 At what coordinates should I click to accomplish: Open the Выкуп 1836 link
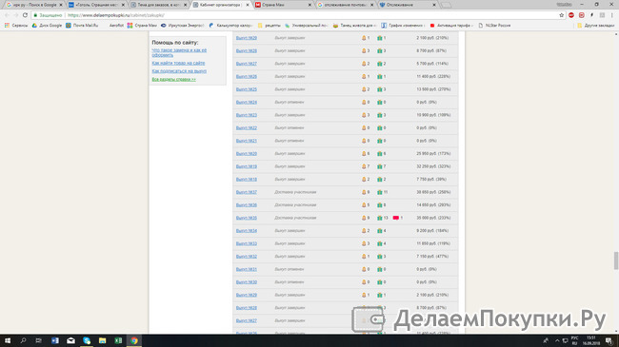247,205
